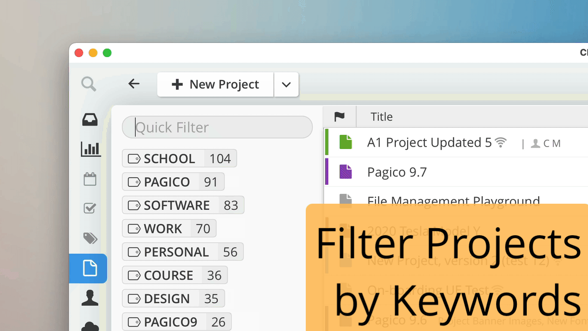Open the Pagico 9.7 project row
Viewport: 588px width, 331px height.
[456, 172]
